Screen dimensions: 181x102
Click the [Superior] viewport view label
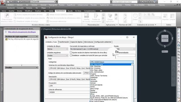point(48,29)
